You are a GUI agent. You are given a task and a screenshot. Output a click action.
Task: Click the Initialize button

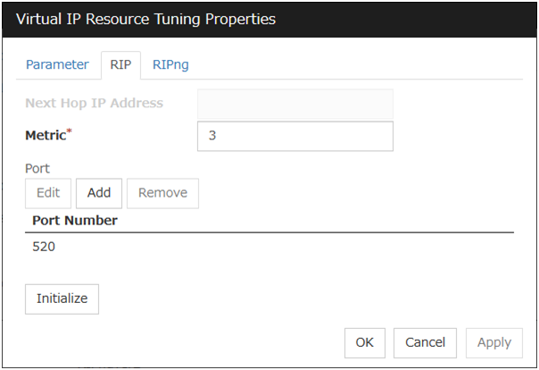[x=62, y=299]
